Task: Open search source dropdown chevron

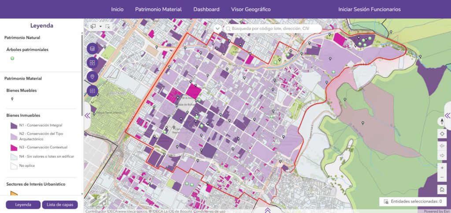Action: [x=218, y=29]
